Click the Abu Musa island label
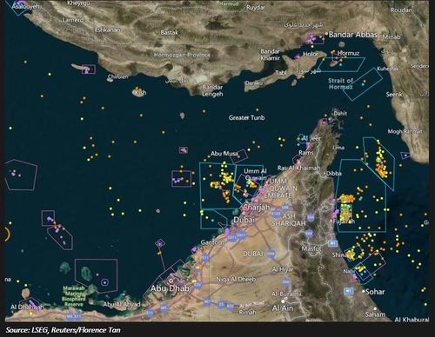 click(x=224, y=154)
